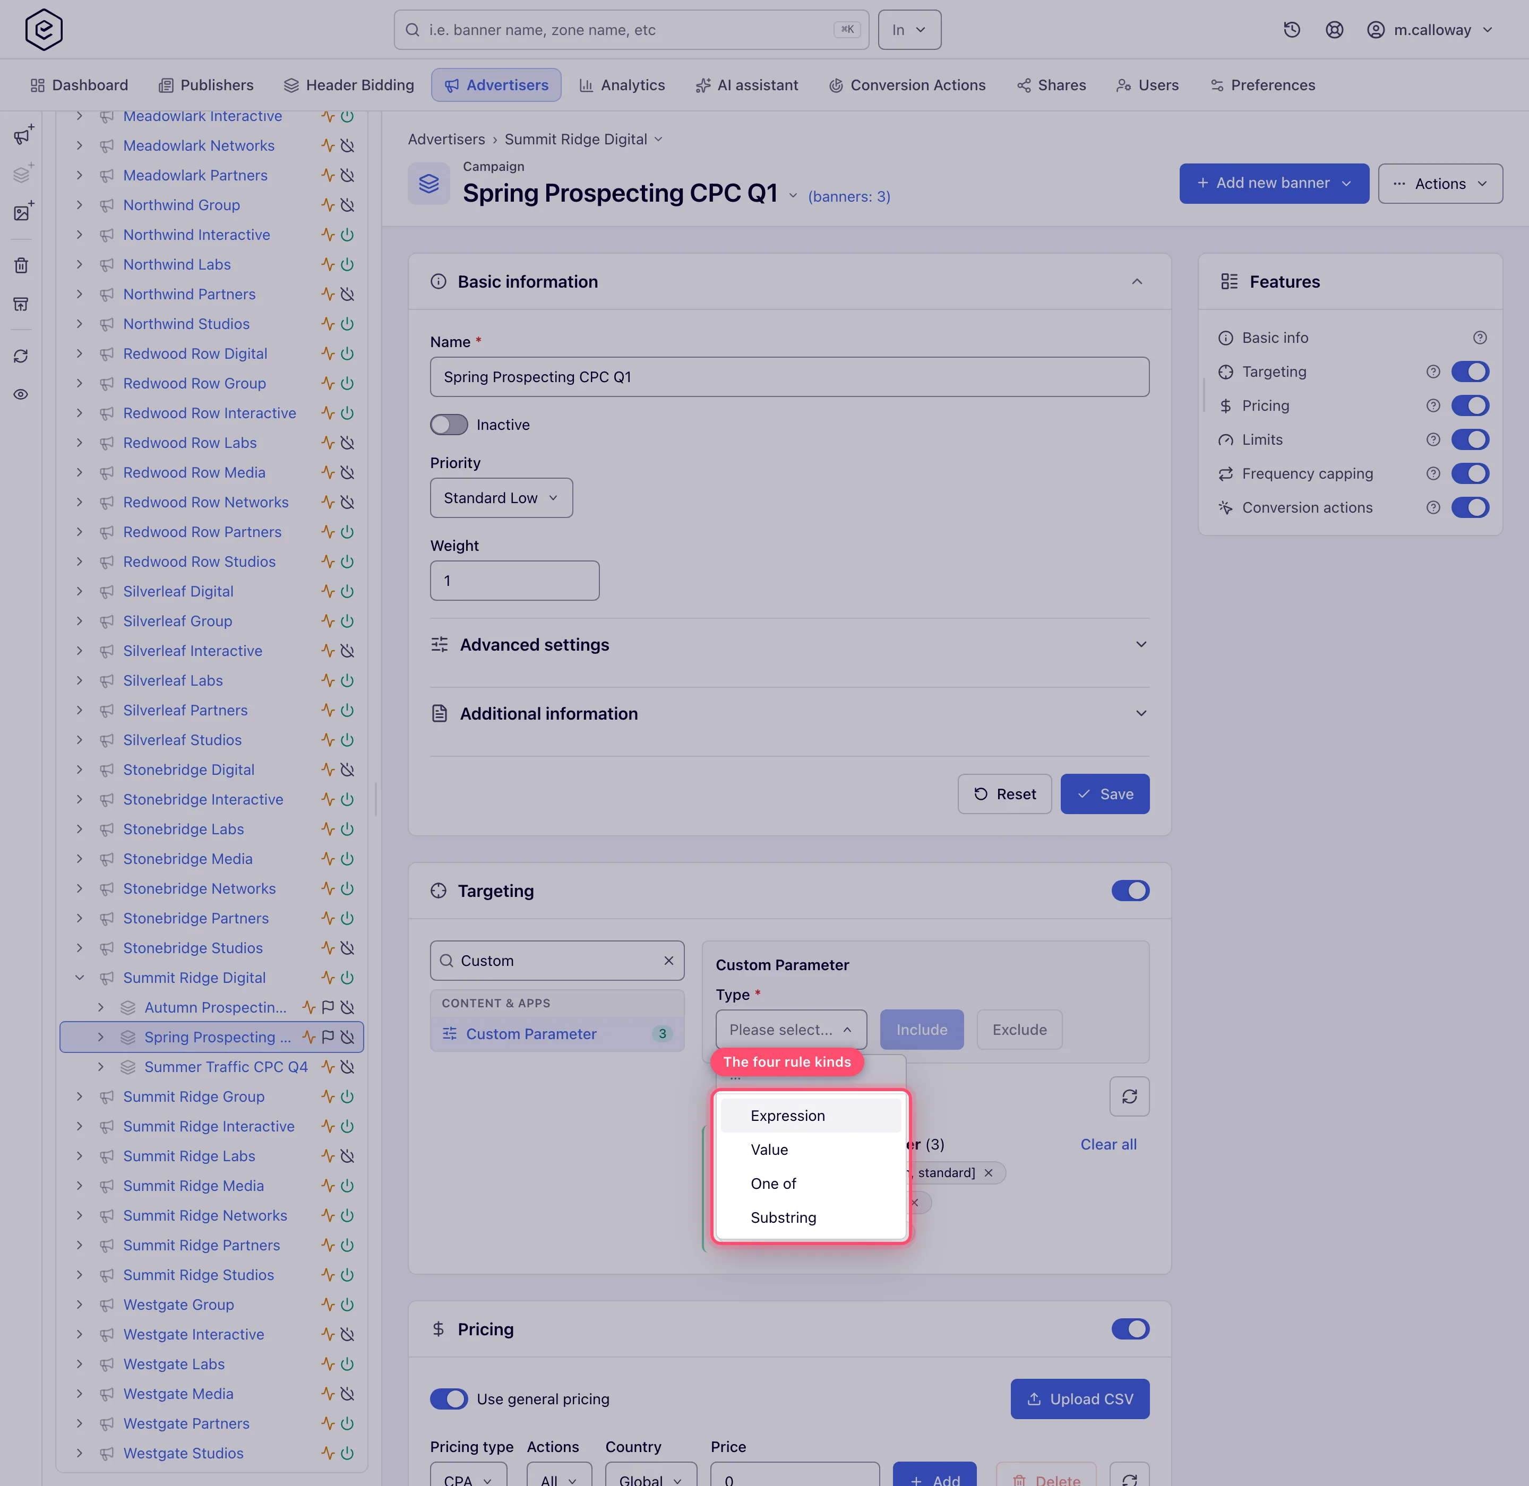Collapse Summit Ridge Digital tree node
The width and height of the screenshot is (1529, 1486).
(x=80, y=978)
